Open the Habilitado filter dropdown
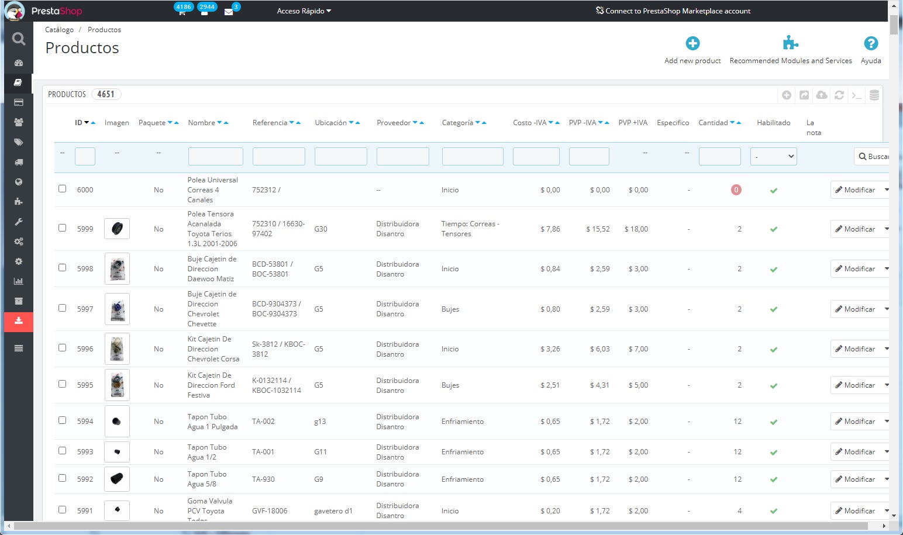This screenshot has height=535, width=903. [773, 157]
